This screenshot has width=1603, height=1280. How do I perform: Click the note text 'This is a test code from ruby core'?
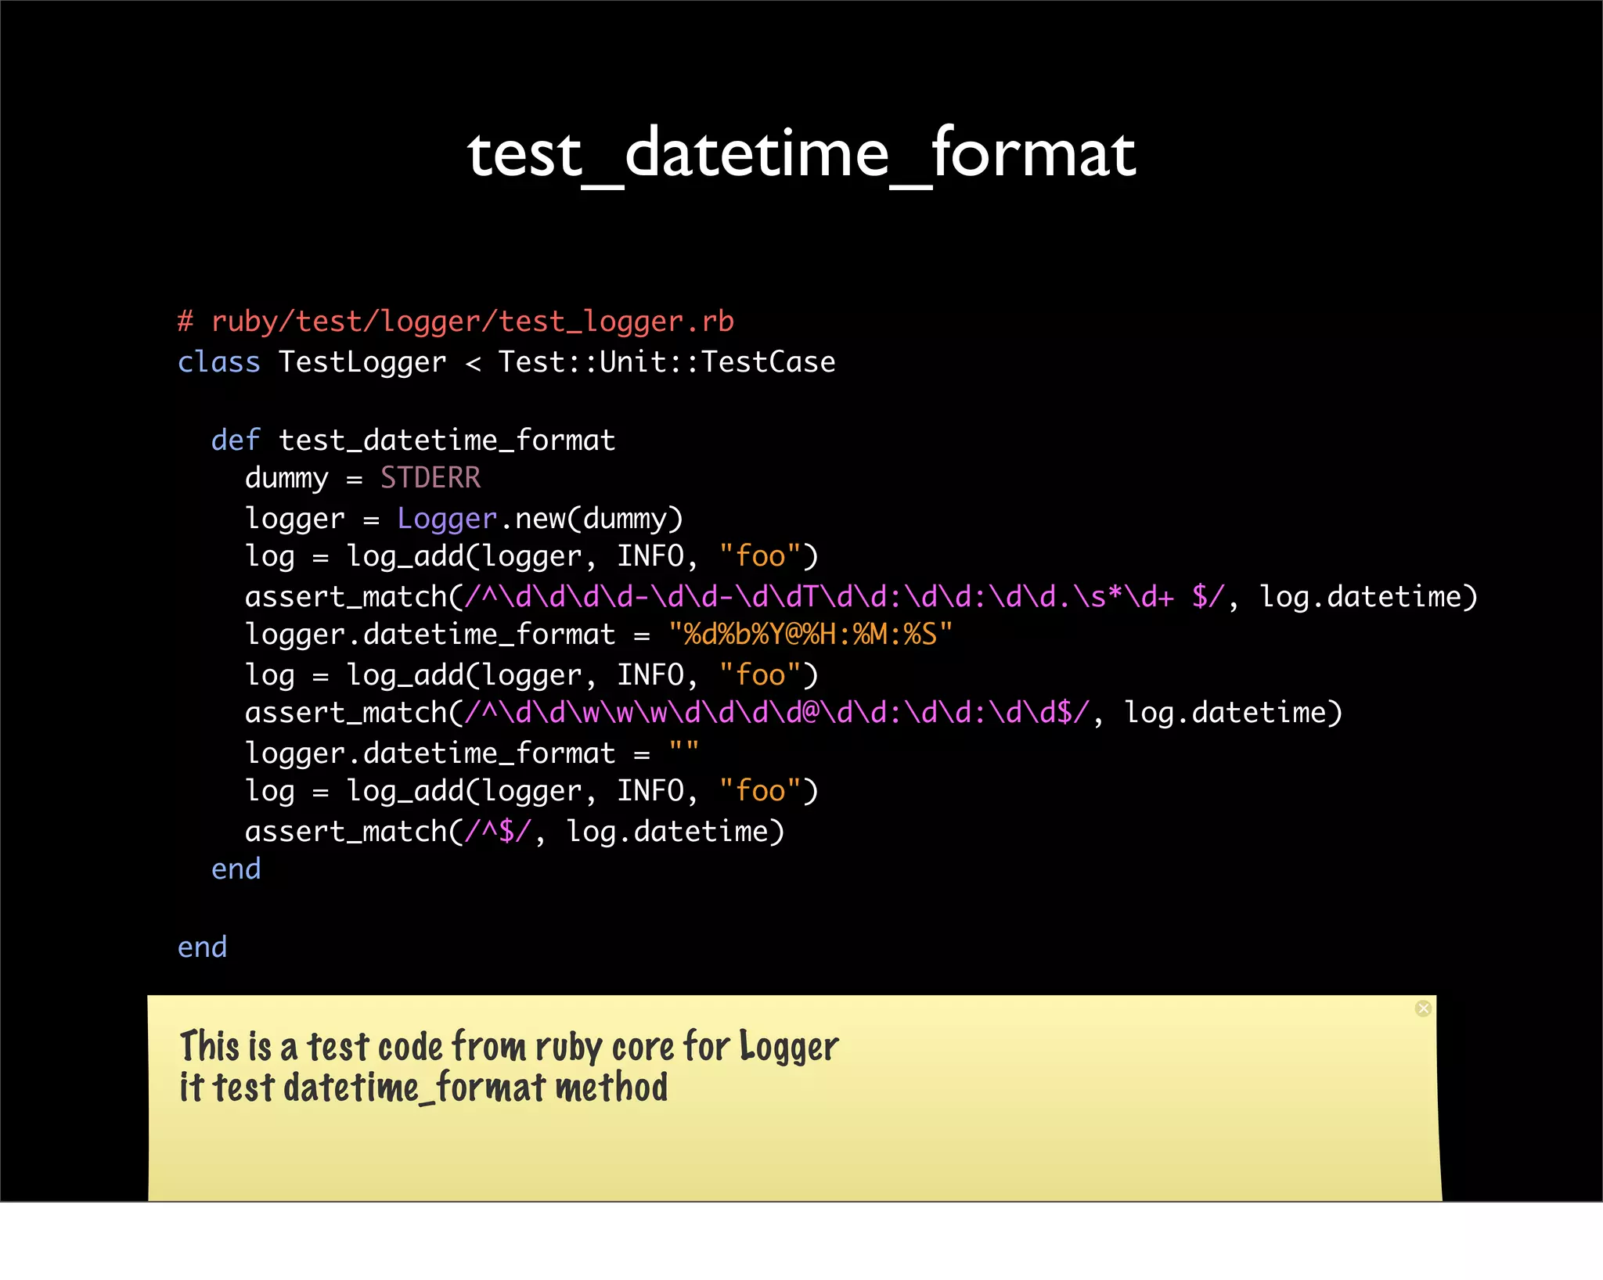[427, 1047]
